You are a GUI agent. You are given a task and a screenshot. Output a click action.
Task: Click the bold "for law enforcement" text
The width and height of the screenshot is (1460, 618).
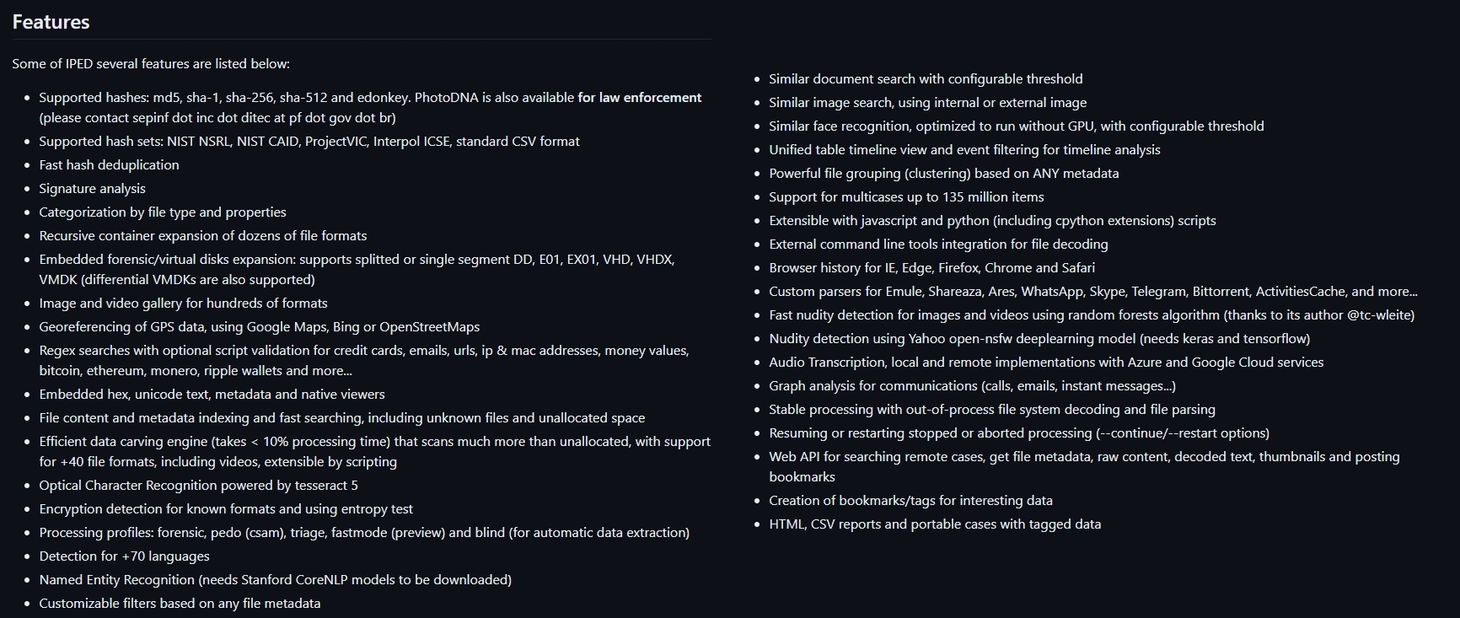click(639, 98)
